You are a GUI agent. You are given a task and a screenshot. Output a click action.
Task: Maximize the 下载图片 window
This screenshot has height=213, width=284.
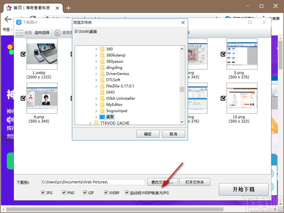pos(250,22)
